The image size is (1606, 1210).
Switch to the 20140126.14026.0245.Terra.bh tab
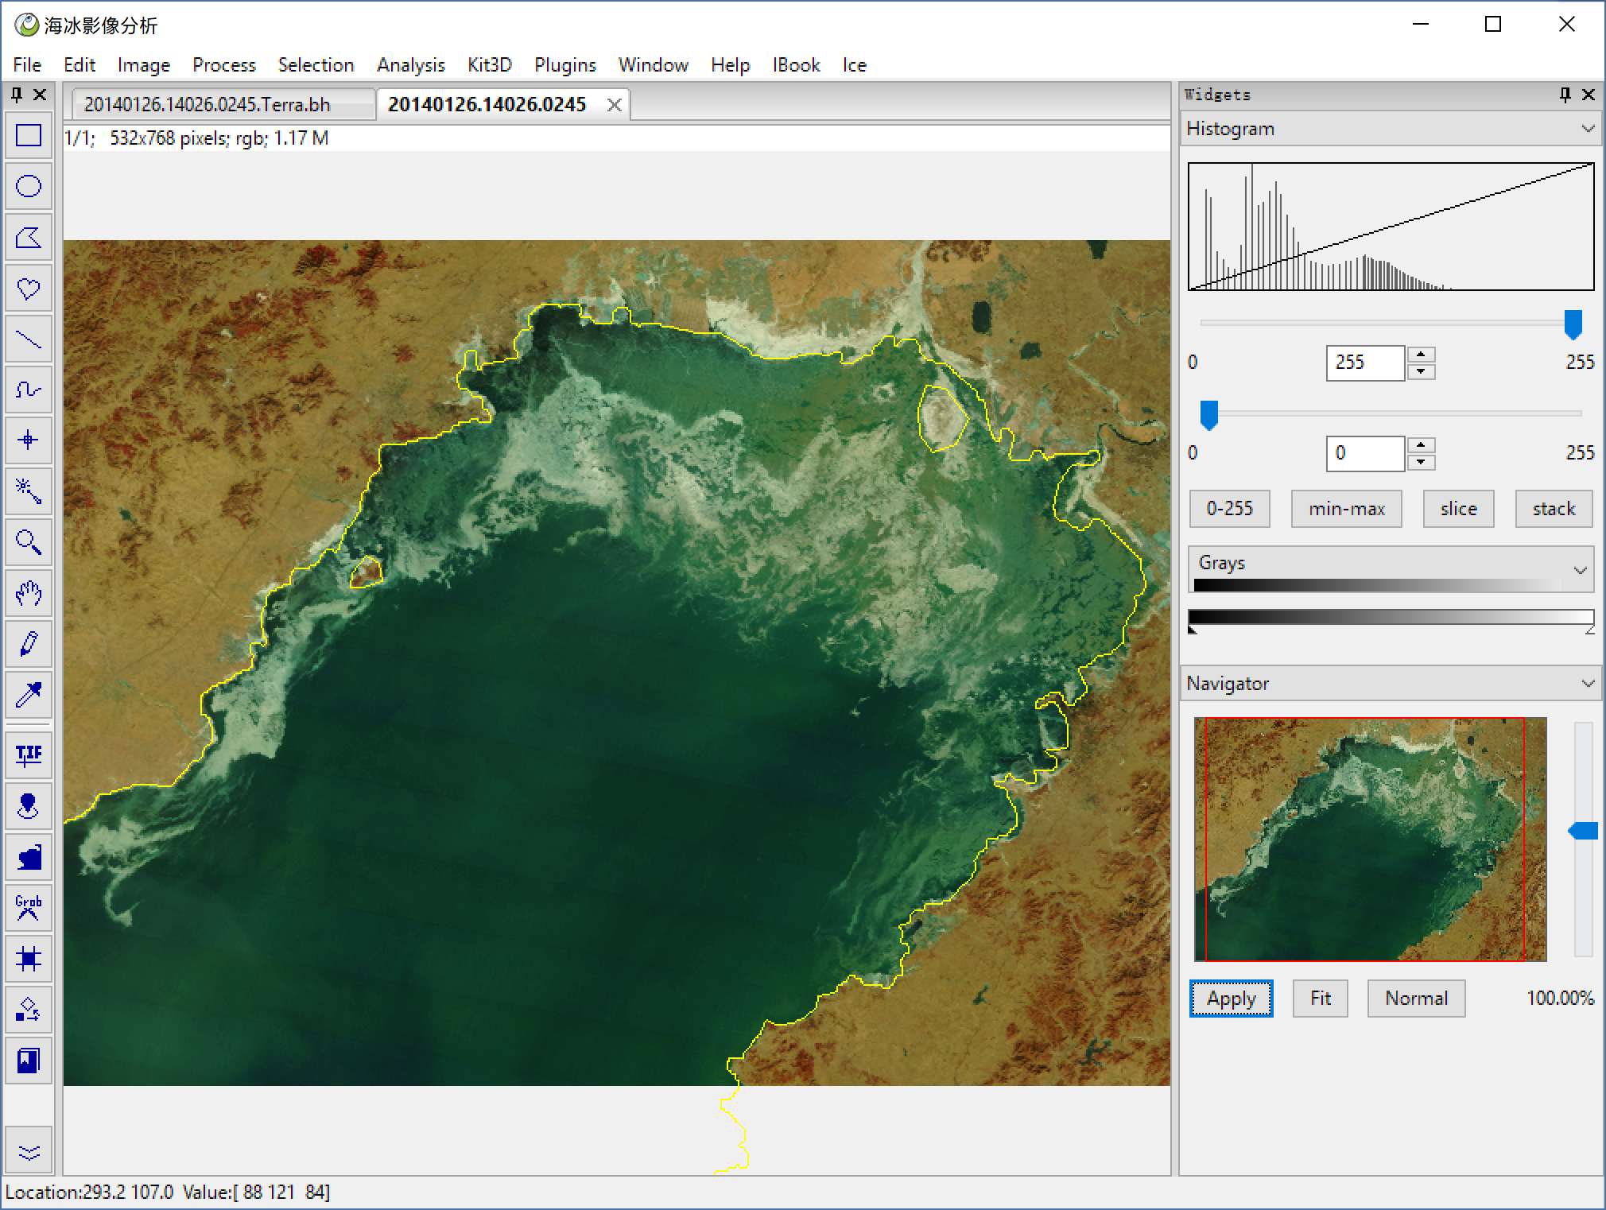(208, 104)
